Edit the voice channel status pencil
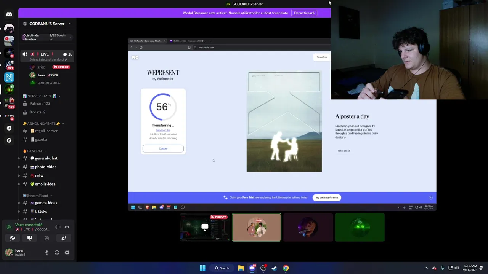Image resolution: width=488 pixels, height=274 pixels. tap(66, 59)
